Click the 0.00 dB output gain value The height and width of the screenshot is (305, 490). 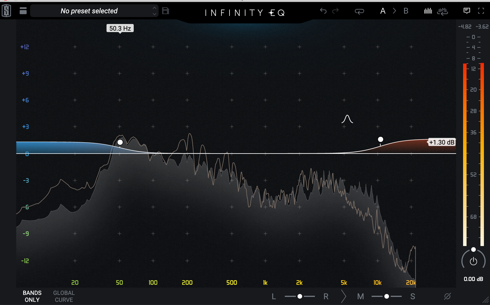click(474, 279)
